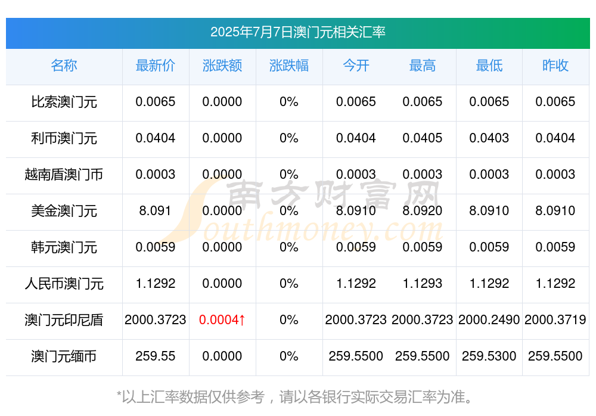Select the 今开 column header
The width and height of the screenshot is (596, 416).
point(356,66)
